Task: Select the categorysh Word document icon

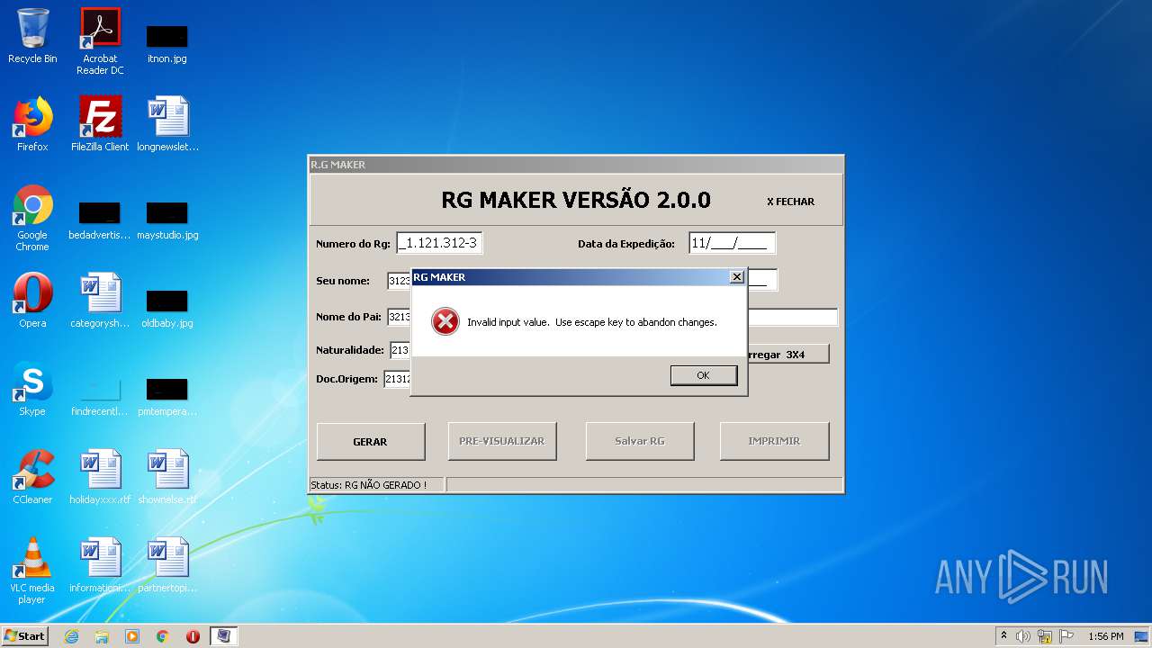Action: tap(100, 301)
